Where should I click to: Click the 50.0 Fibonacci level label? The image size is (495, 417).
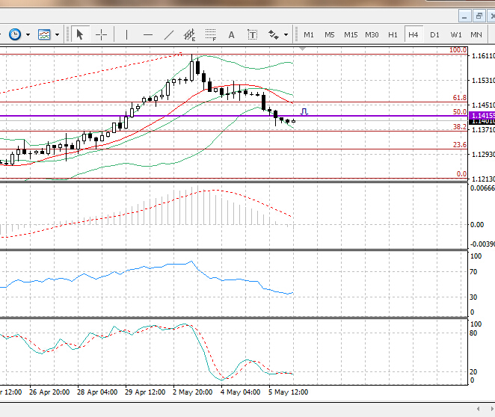point(460,112)
